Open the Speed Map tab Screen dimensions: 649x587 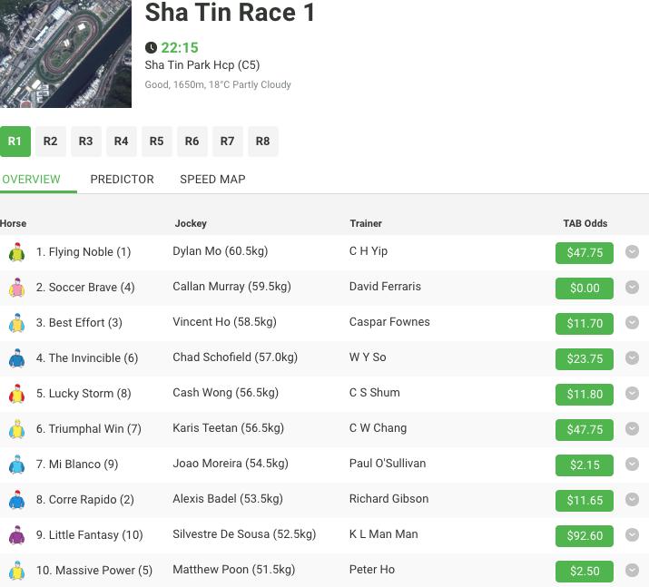212,179
